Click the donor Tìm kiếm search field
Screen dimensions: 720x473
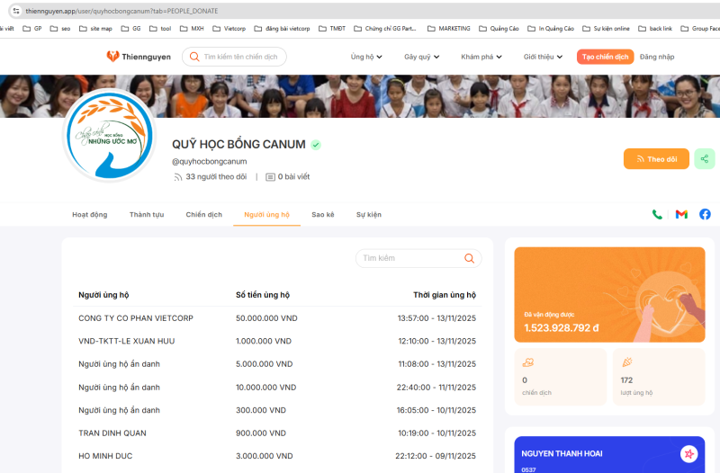tap(418, 258)
